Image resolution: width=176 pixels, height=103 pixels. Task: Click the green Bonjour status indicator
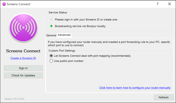tap(51, 26)
